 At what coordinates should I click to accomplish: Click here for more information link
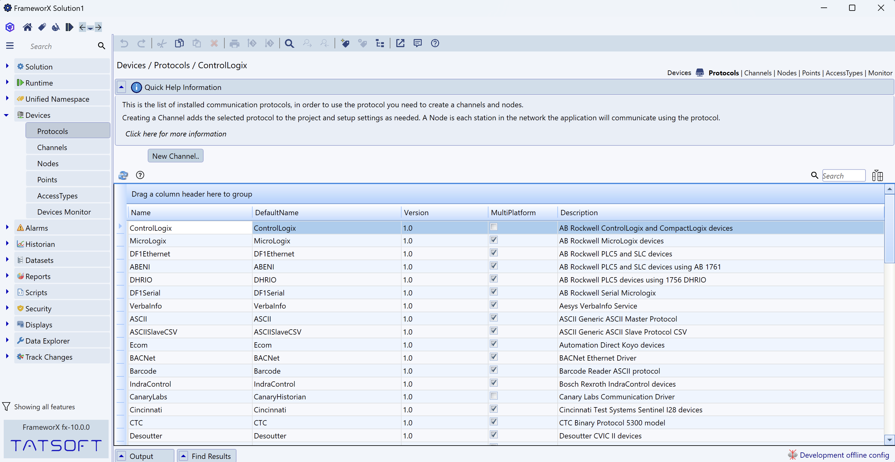tap(176, 134)
